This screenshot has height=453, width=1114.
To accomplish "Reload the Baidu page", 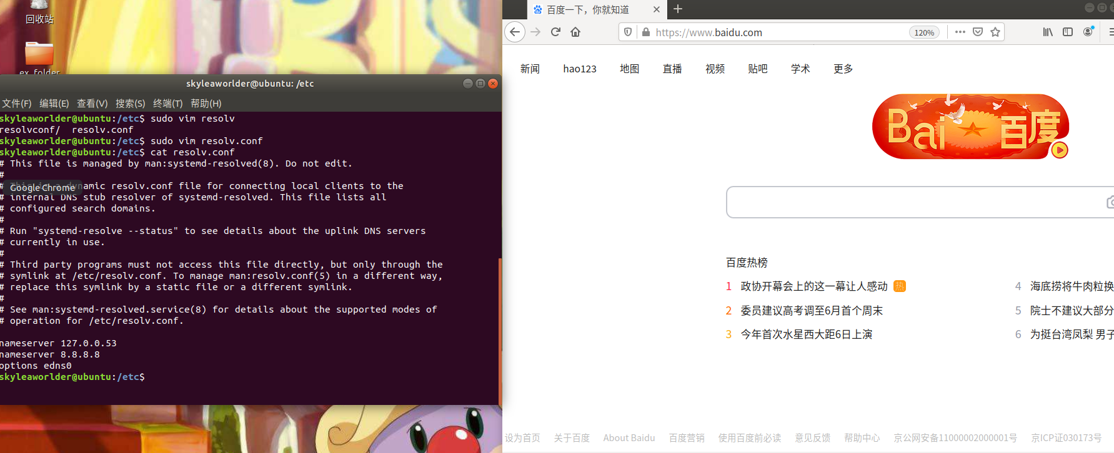I will (555, 32).
